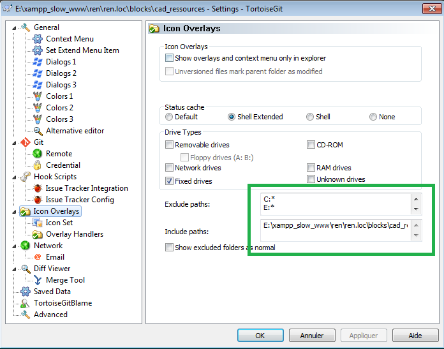Click the Saved Data gear icon
The height and width of the screenshot is (349, 444).
[26, 292]
